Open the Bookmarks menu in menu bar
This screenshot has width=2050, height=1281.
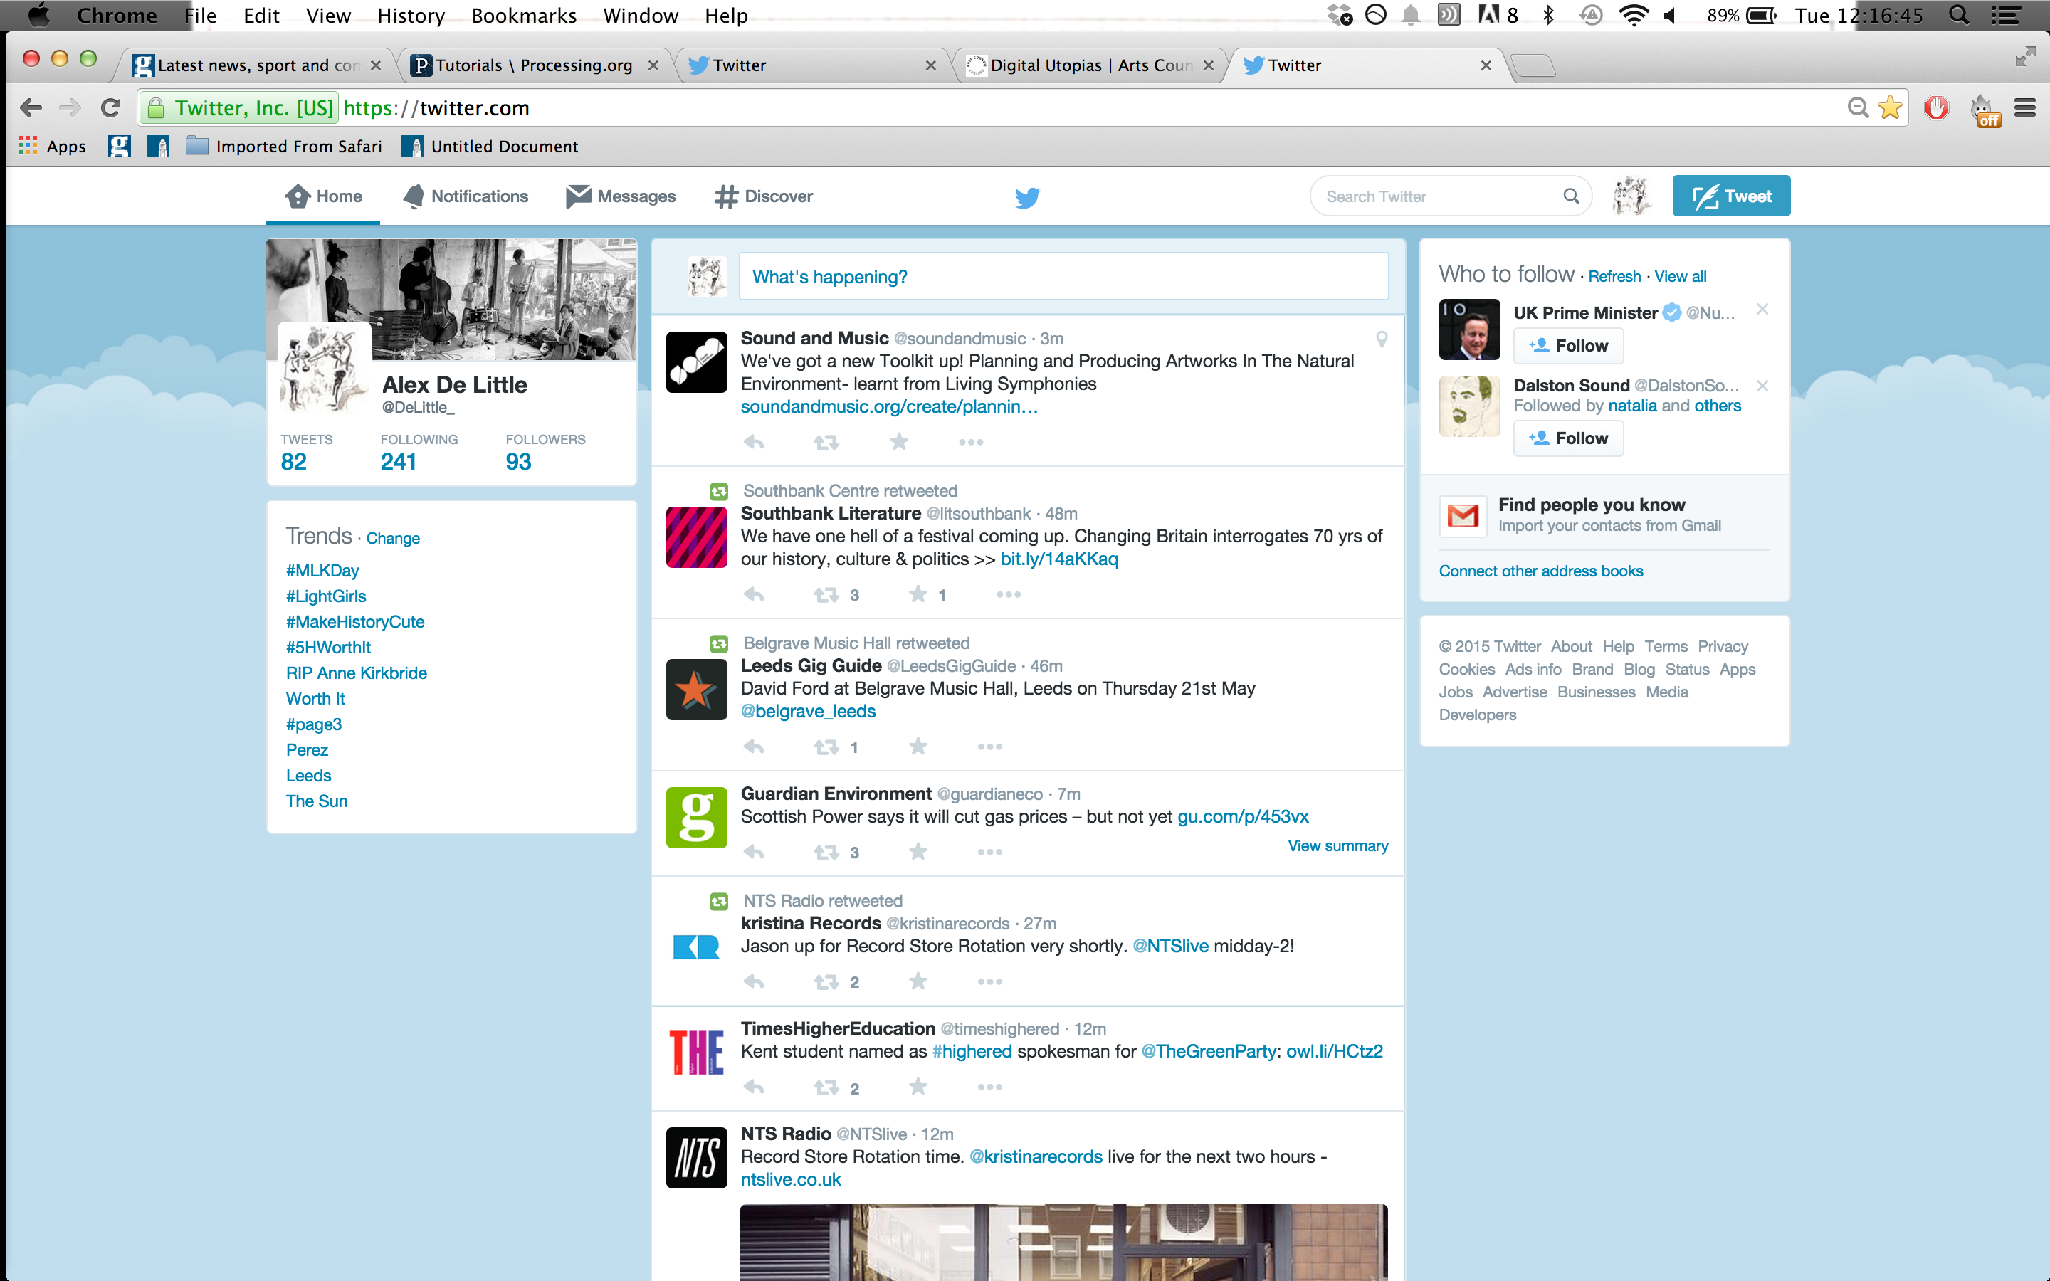(x=523, y=15)
